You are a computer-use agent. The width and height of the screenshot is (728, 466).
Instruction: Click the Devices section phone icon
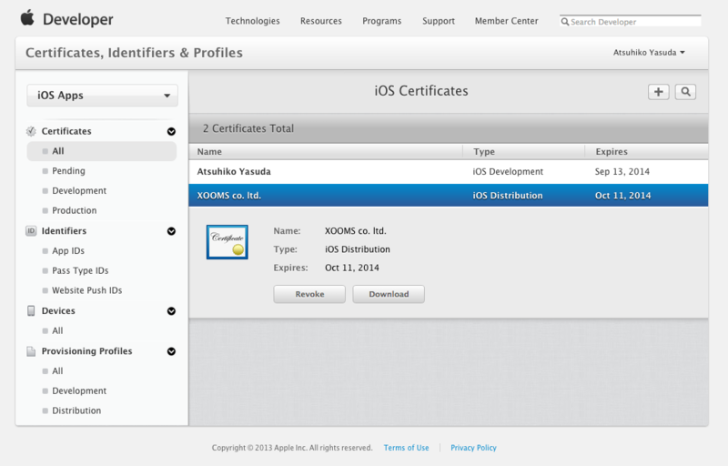coord(31,310)
